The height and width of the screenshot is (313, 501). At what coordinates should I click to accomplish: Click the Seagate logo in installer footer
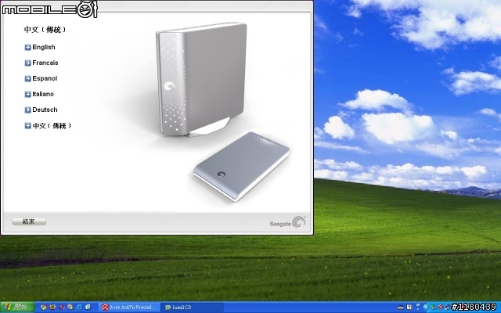tap(287, 222)
